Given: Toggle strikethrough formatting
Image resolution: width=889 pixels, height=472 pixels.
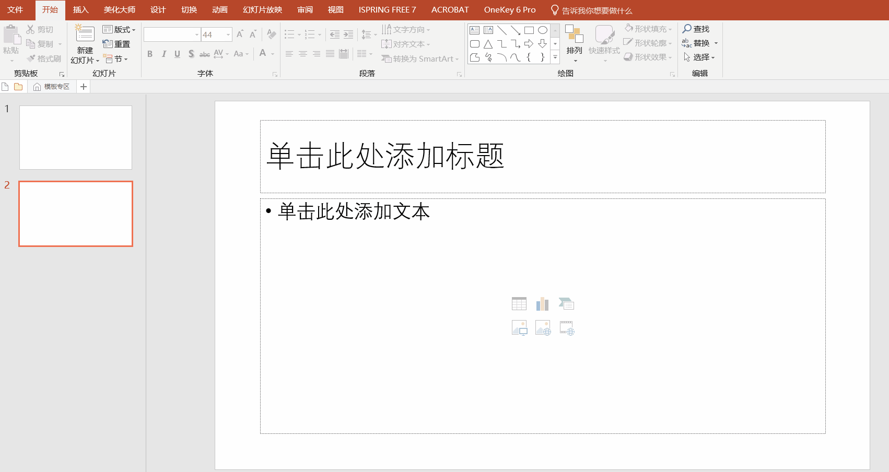Looking at the screenshot, I should pyautogui.click(x=204, y=54).
